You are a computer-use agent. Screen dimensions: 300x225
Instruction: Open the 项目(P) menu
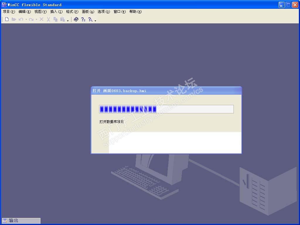[9, 12]
